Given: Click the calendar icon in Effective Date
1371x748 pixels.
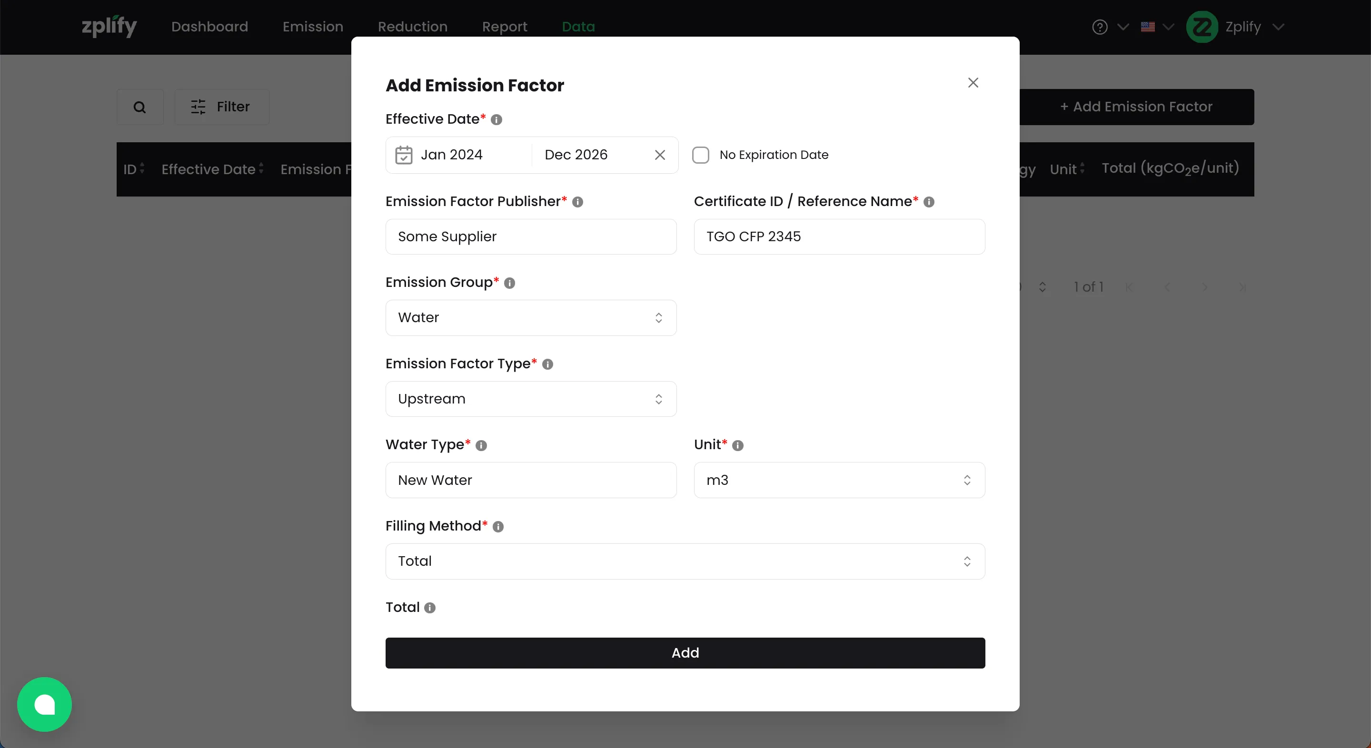Looking at the screenshot, I should coord(403,155).
